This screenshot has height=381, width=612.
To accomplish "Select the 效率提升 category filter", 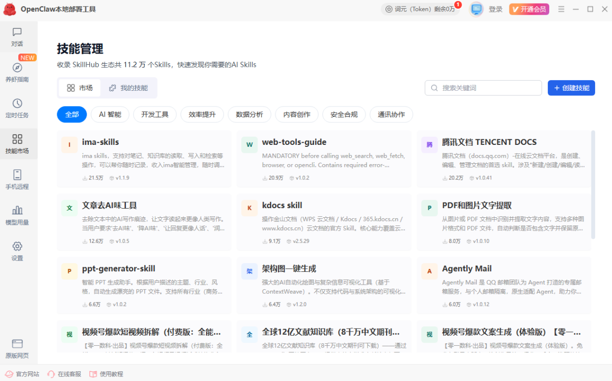I will click(x=202, y=114).
